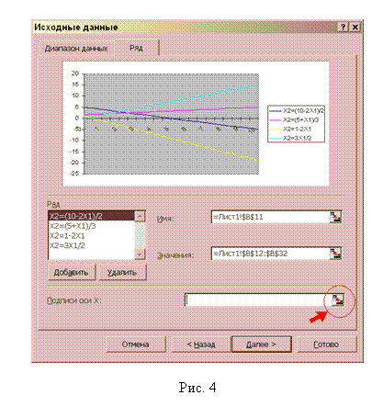Select the Ряд tab
The image size is (372, 418).
136,48
